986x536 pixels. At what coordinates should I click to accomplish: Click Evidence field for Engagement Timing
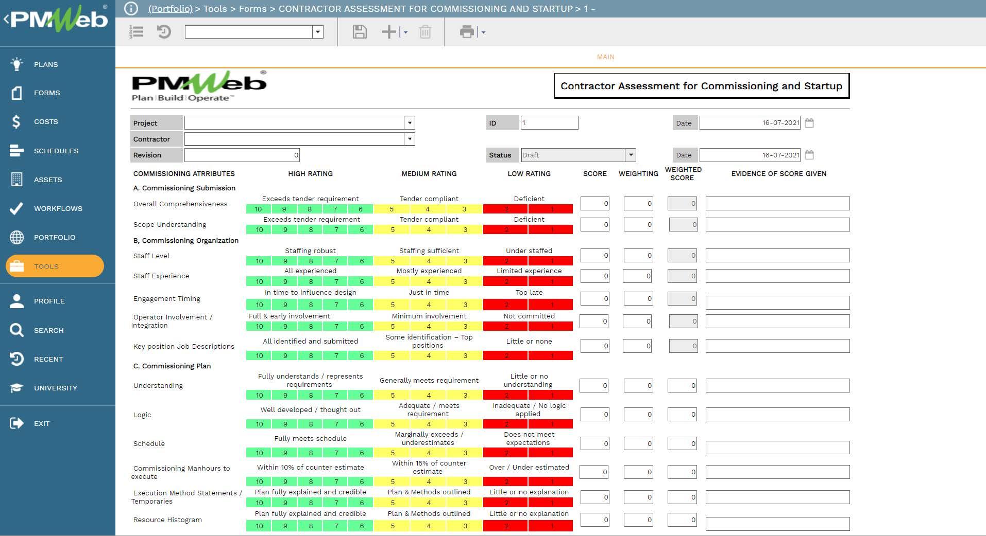pos(777,302)
